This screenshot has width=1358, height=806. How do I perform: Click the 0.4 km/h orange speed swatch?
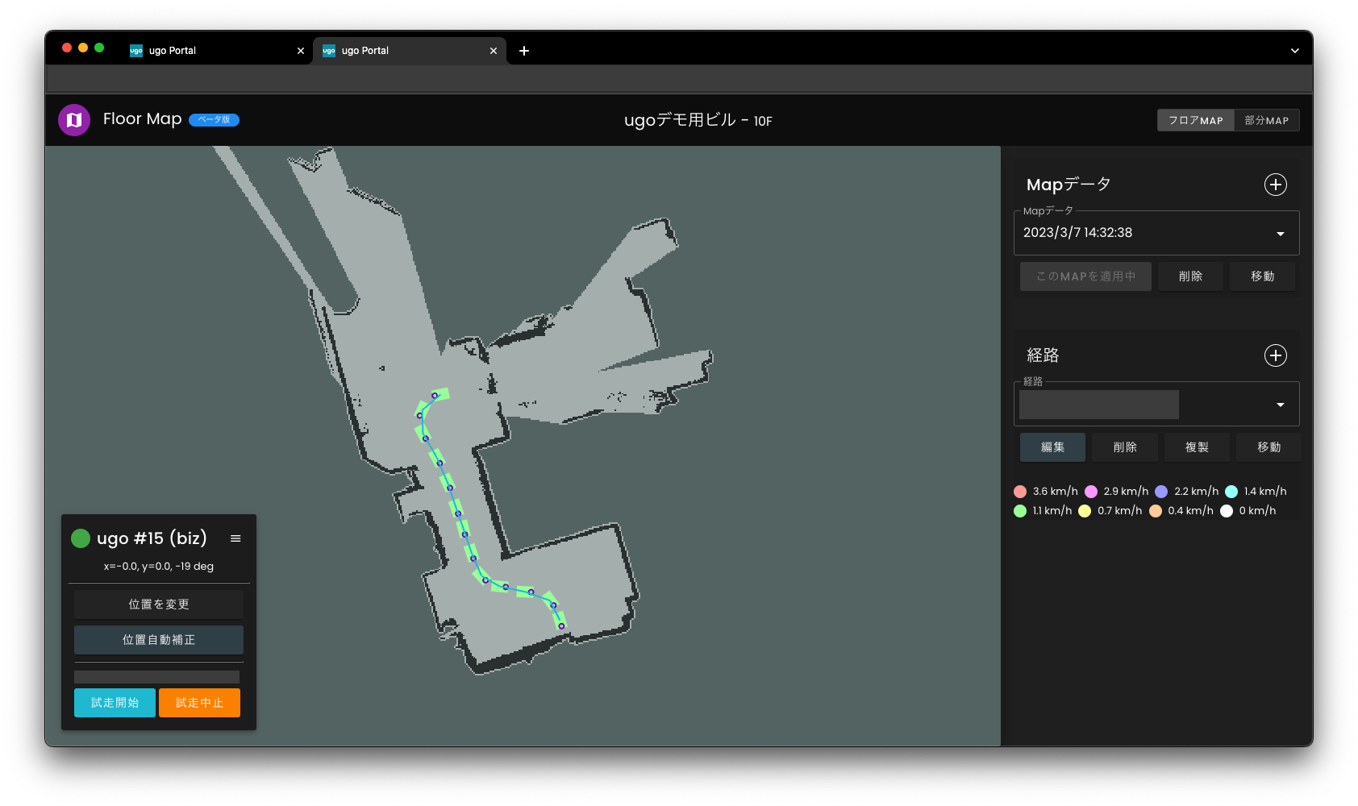click(x=1156, y=511)
